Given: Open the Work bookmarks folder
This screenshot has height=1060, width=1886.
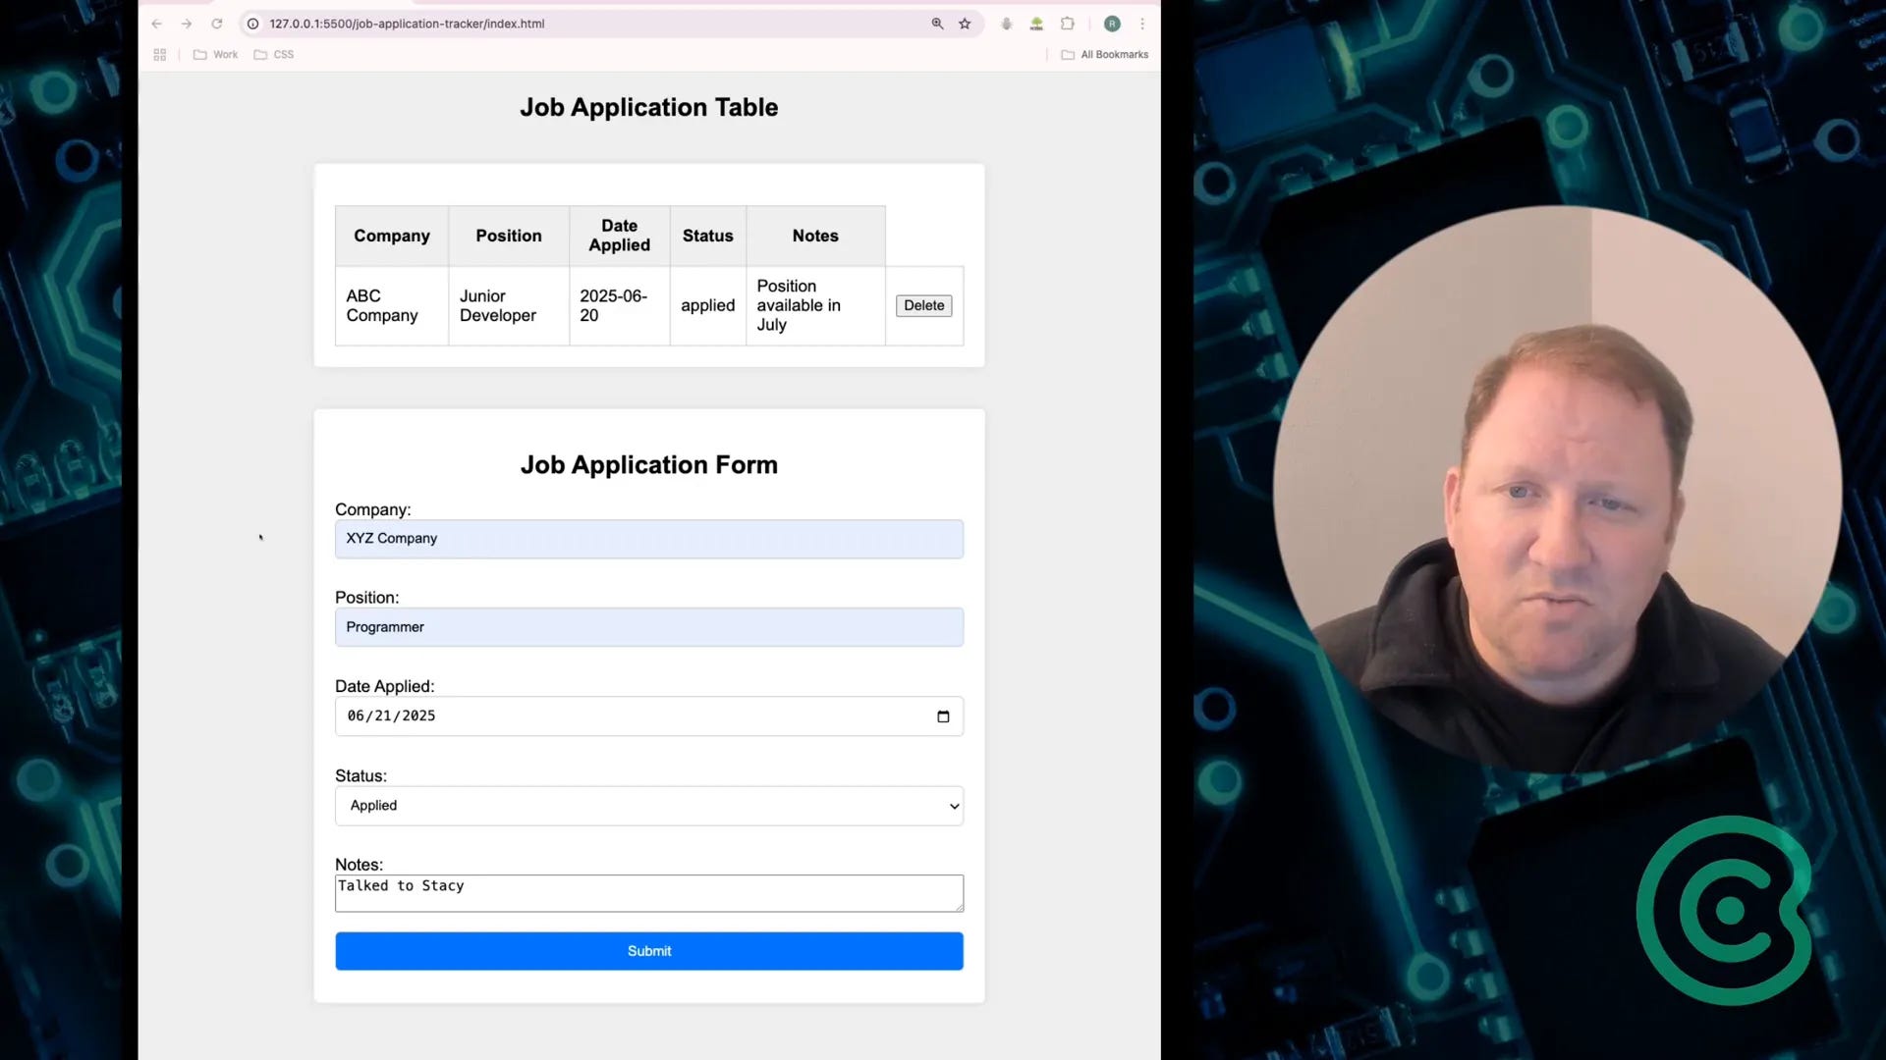Looking at the screenshot, I should [x=216, y=55].
